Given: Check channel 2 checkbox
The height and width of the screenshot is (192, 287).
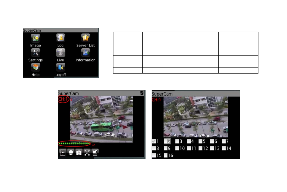Looking at the screenshot, I should tap(166, 141).
